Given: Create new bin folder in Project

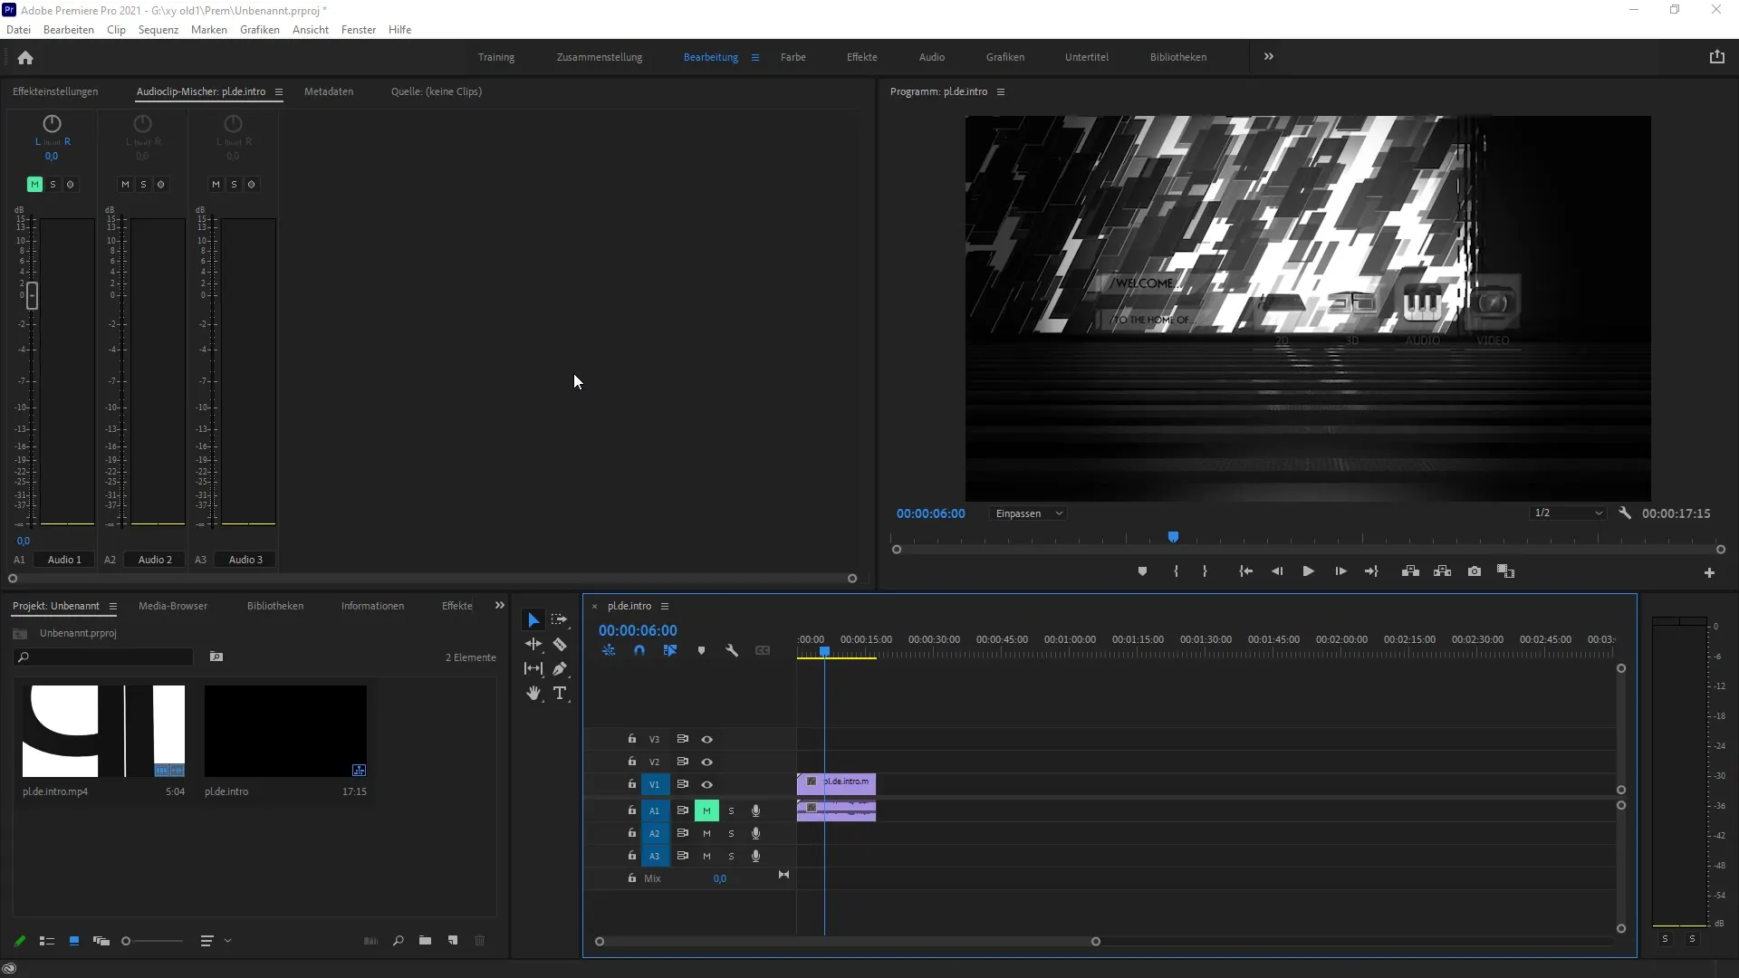Looking at the screenshot, I should pyautogui.click(x=425, y=942).
